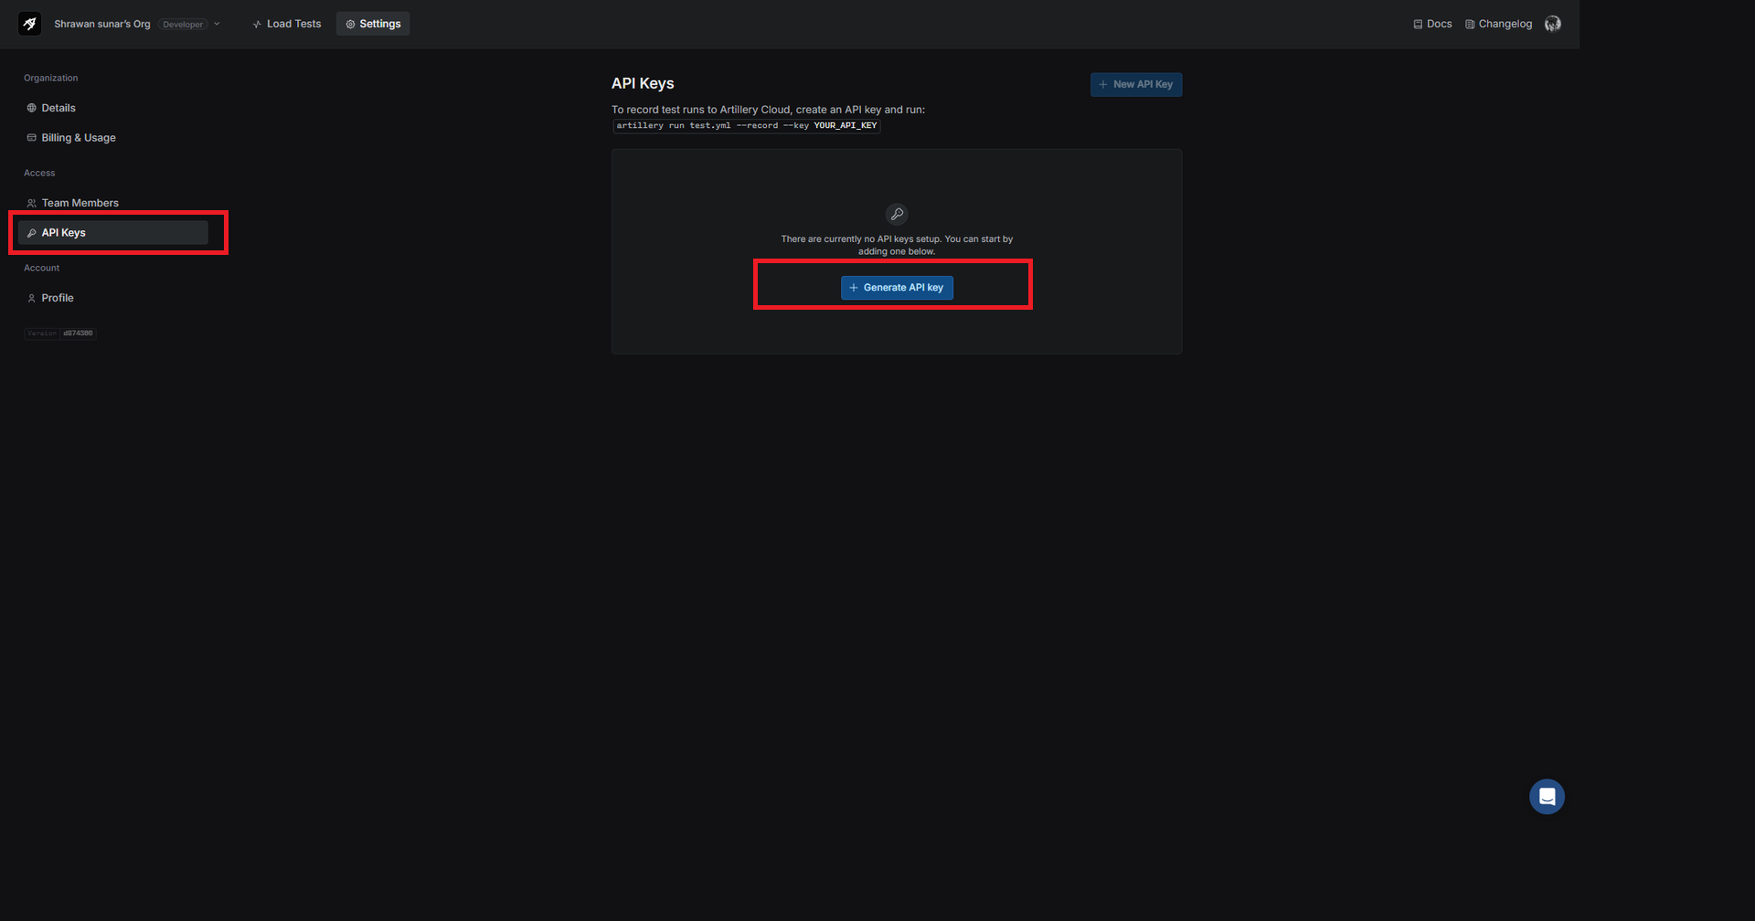Open the Intercom chat bubble
The width and height of the screenshot is (1755, 921).
coord(1548,796)
